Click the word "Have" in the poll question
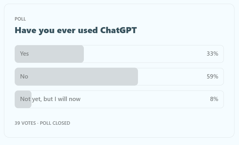The height and width of the screenshot is (145, 239). pos(25,30)
